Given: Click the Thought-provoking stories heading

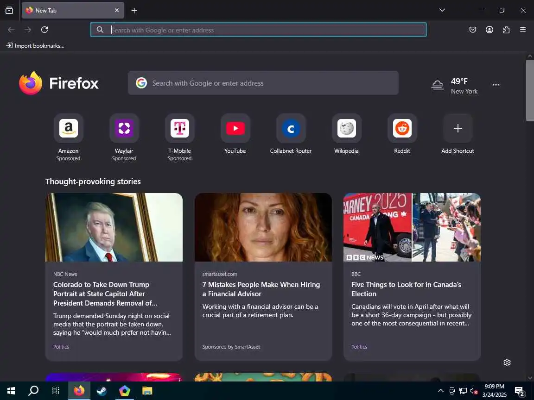Looking at the screenshot, I should pos(93,181).
